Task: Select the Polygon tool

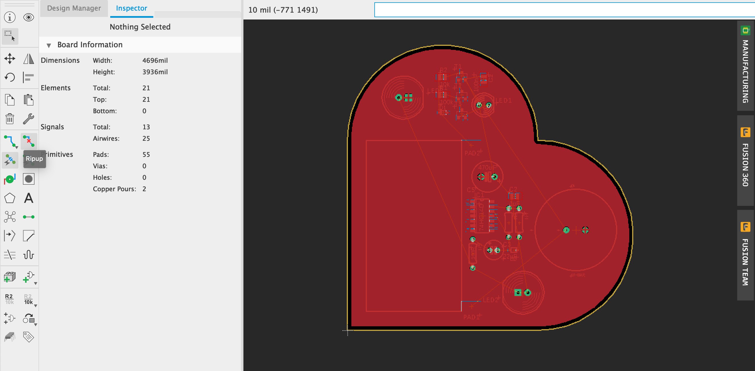Action: point(10,198)
